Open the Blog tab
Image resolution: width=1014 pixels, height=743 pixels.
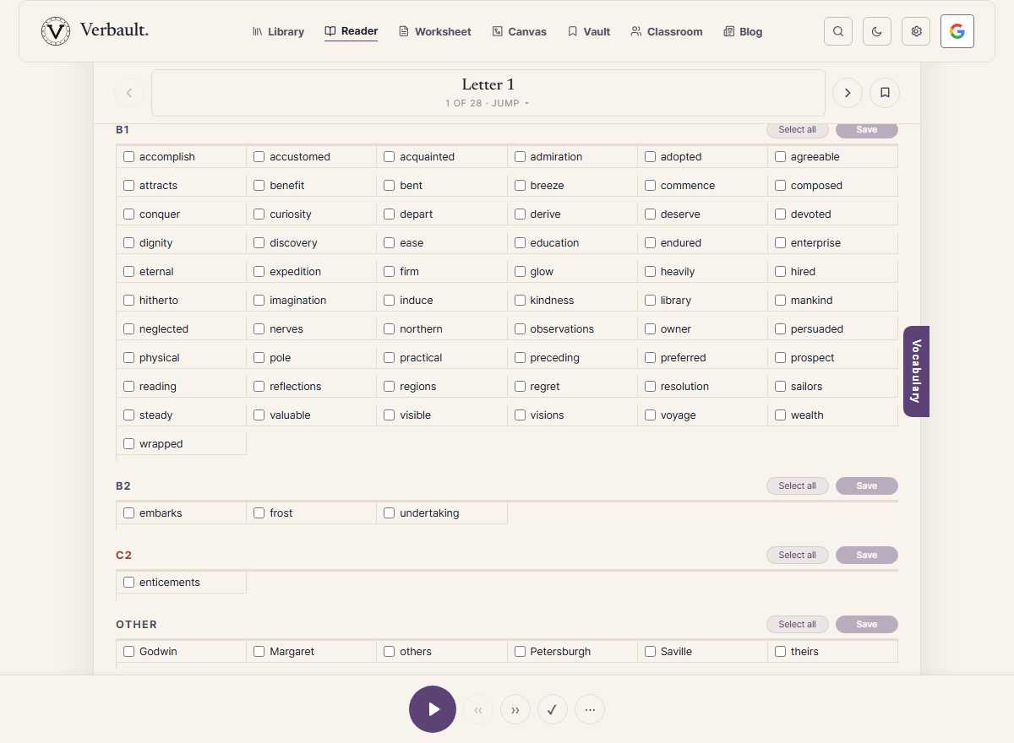click(743, 31)
